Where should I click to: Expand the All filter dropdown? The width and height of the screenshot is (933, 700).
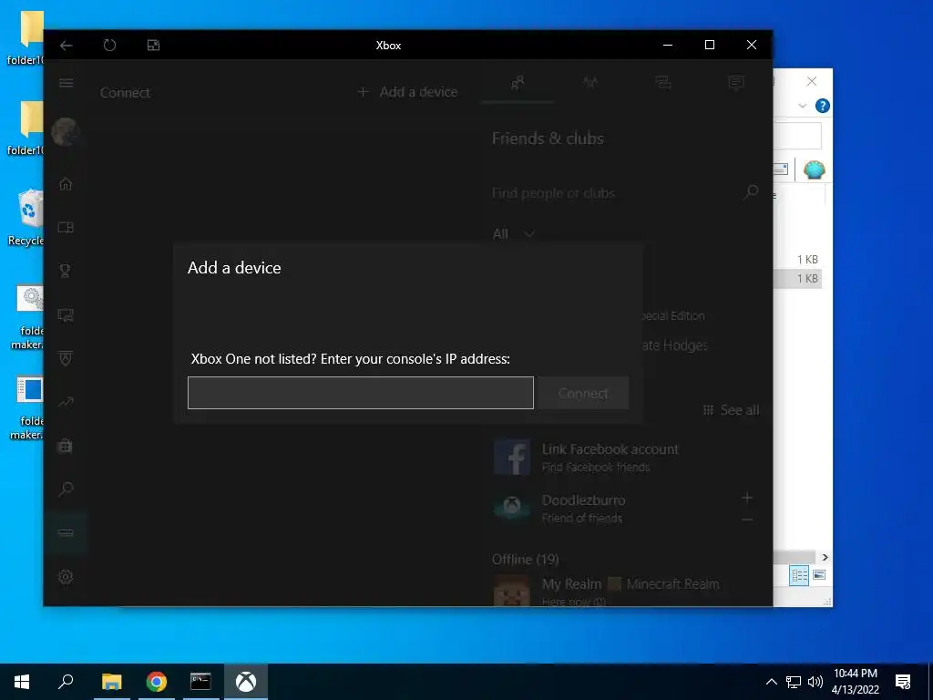514,234
